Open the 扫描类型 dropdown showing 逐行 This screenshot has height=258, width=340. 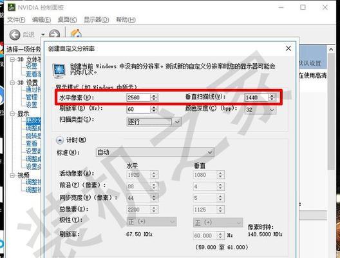(x=154, y=122)
